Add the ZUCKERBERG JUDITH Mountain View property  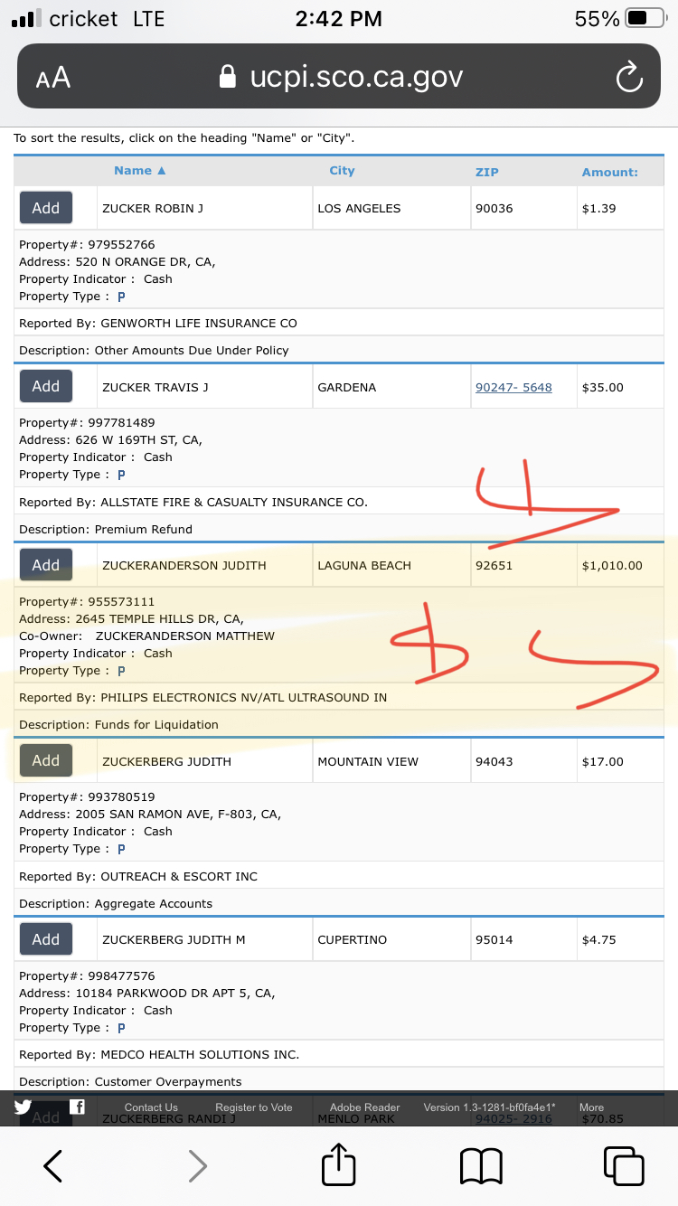(x=46, y=760)
